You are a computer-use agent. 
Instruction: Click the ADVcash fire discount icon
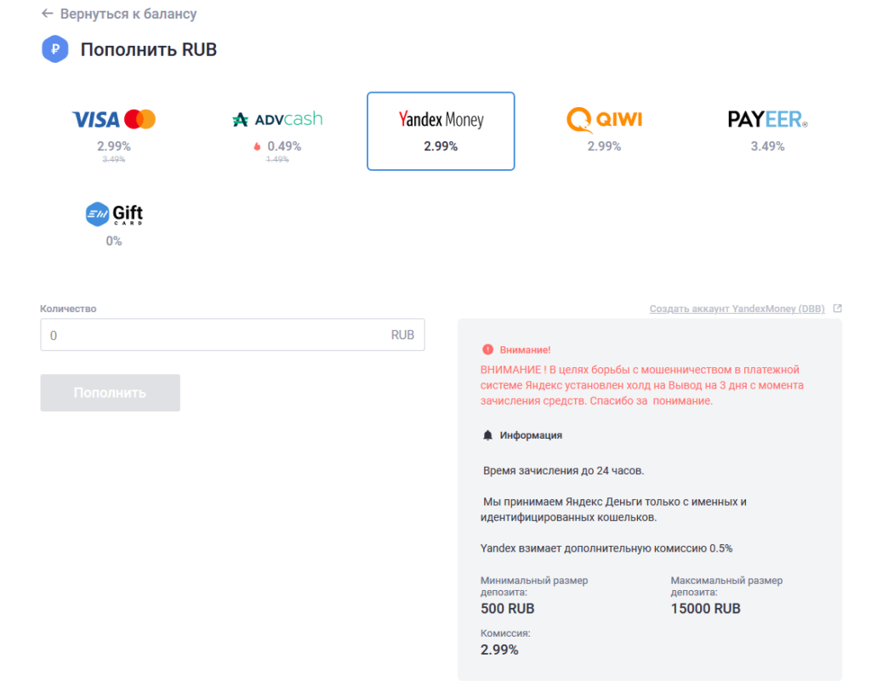[x=257, y=146]
